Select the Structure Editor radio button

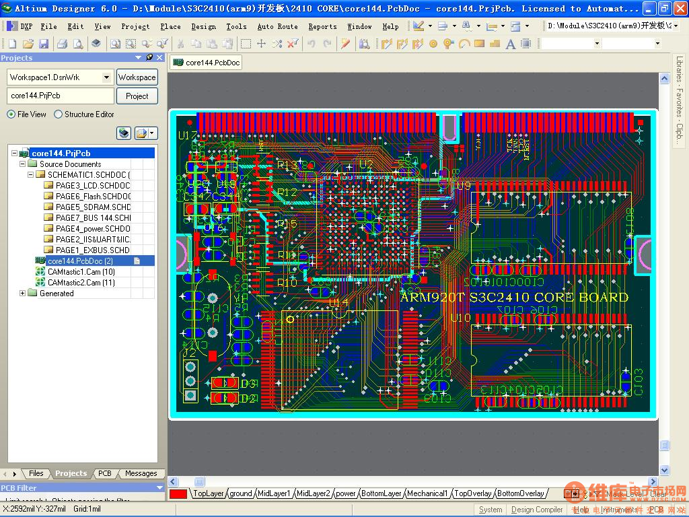(x=58, y=114)
